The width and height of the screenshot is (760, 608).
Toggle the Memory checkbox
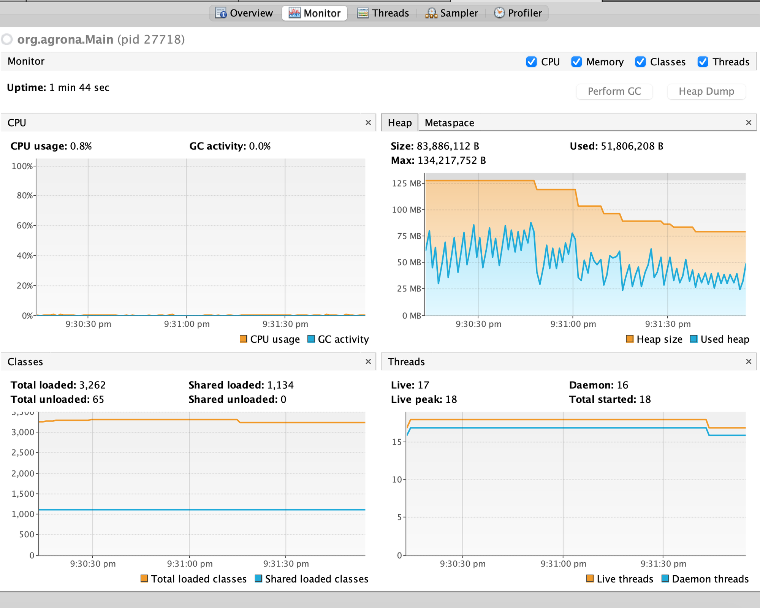click(x=576, y=62)
